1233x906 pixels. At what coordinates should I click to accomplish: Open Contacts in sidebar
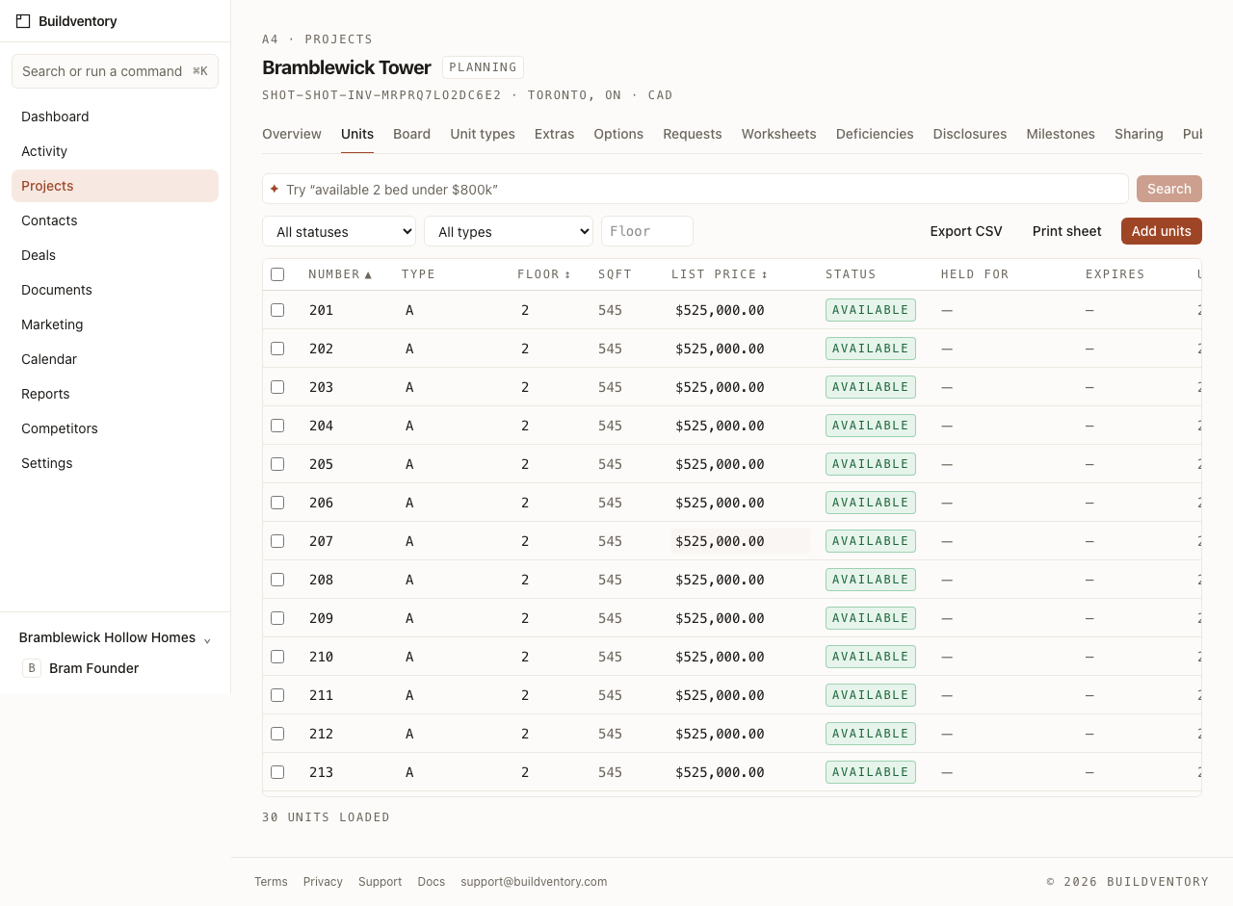click(115, 220)
